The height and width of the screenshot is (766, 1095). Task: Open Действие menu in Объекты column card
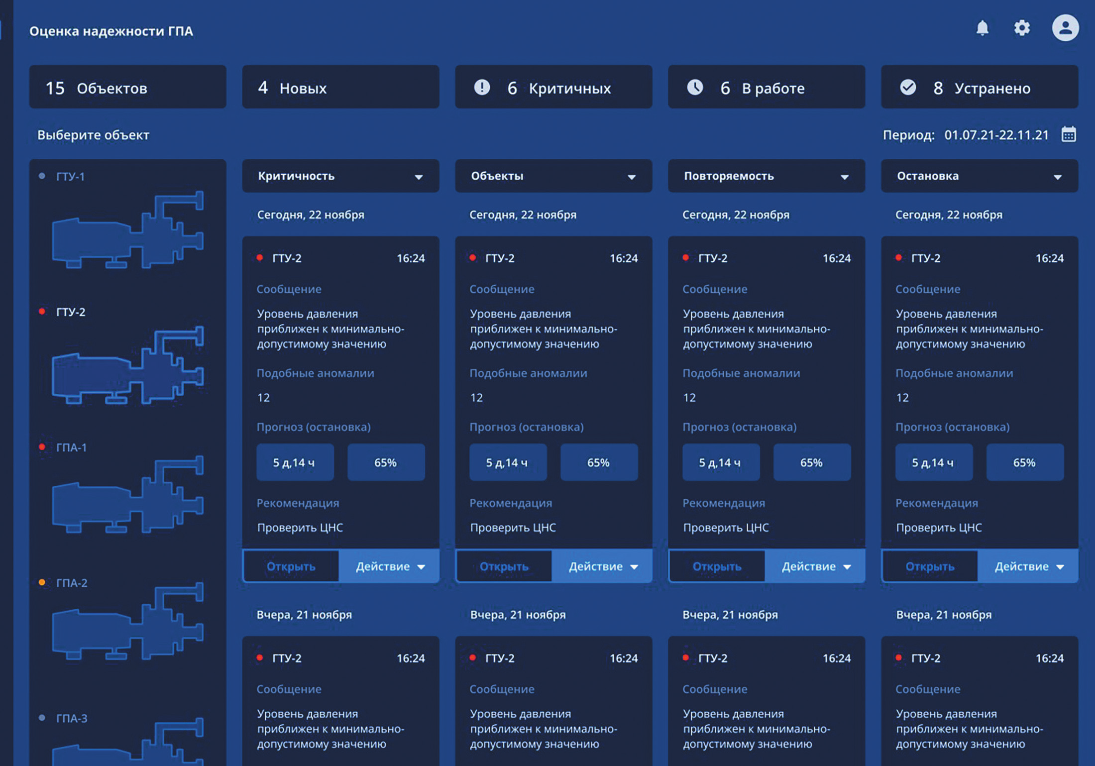(x=602, y=566)
